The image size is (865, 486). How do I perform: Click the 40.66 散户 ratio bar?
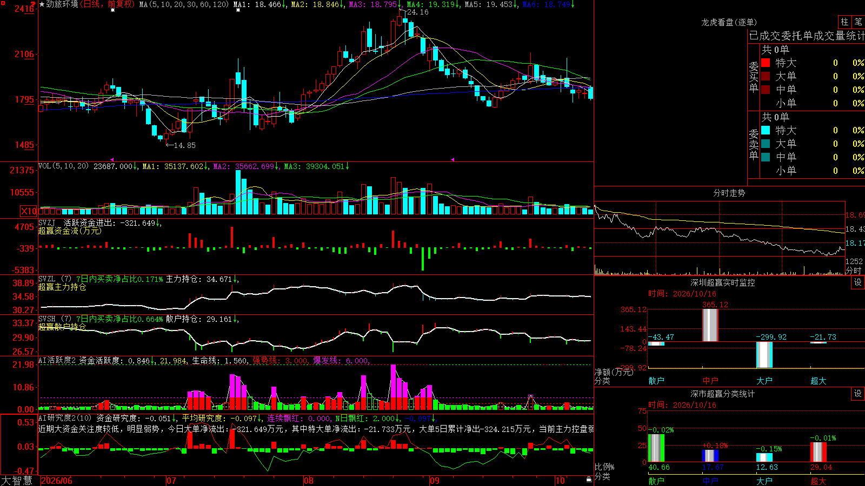click(656, 448)
